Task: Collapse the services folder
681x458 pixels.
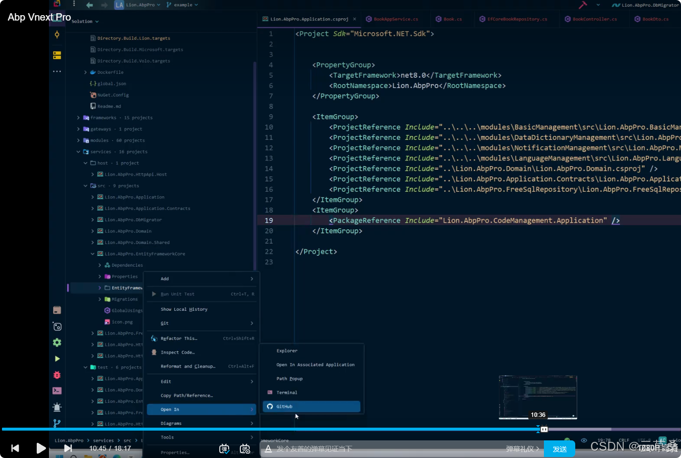Action: click(78, 152)
